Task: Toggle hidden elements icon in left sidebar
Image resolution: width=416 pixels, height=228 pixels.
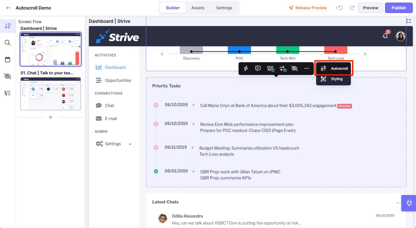Action: [x=8, y=76]
